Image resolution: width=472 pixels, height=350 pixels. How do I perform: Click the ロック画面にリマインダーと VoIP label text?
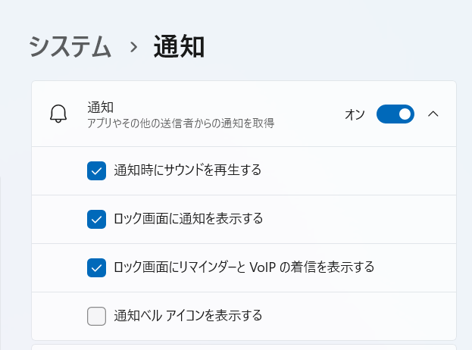[x=243, y=267]
